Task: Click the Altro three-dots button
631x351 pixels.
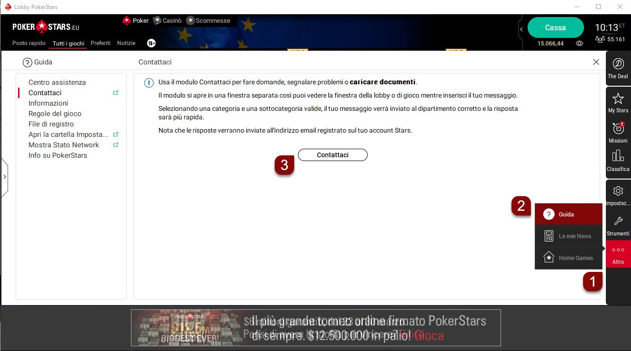Action: 618,254
